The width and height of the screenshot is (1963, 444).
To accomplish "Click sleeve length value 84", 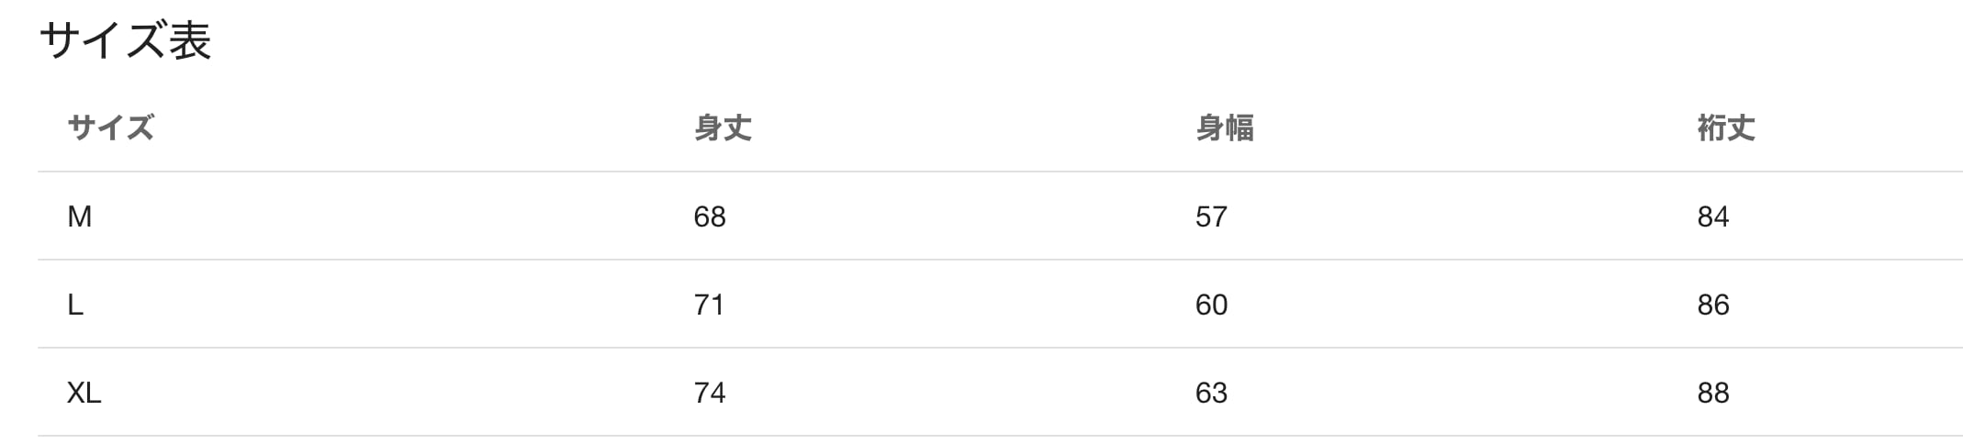I will pyautogui.click(x=1712, y=216).
